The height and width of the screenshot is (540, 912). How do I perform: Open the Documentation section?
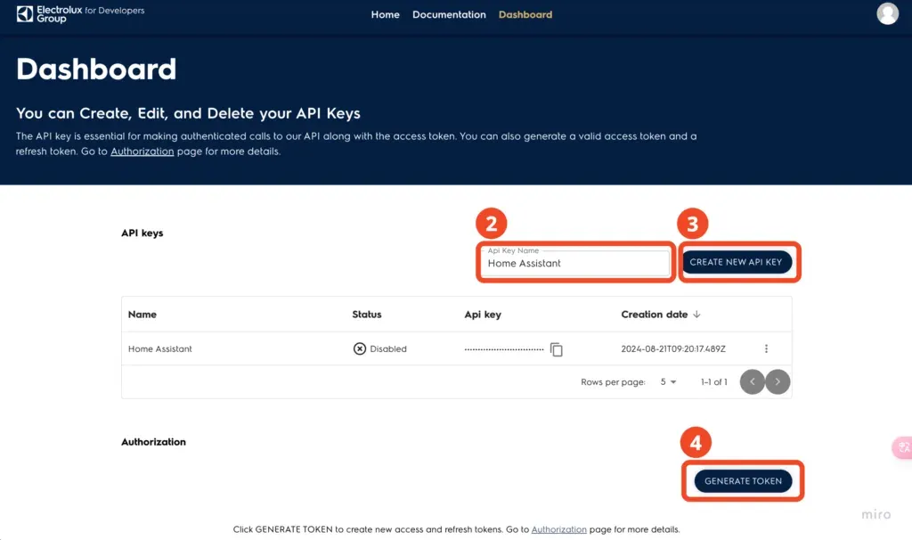click(x=449, y=14)
